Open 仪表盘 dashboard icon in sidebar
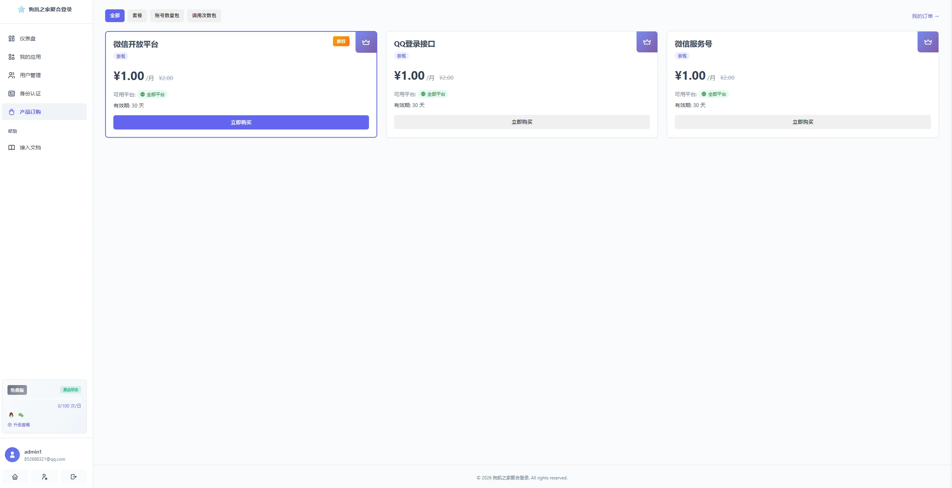952x488 pixels. (x=12, y=39)
